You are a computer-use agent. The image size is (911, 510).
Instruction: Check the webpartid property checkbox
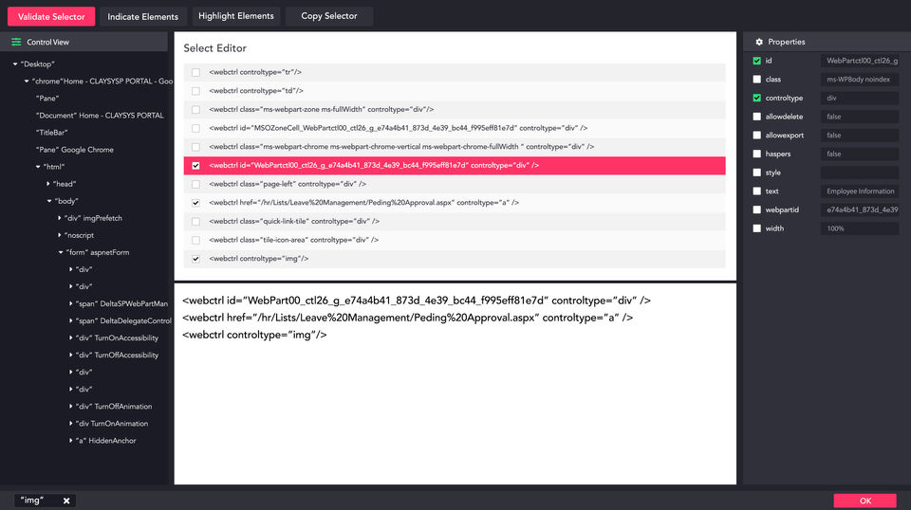tap(756, 209)
